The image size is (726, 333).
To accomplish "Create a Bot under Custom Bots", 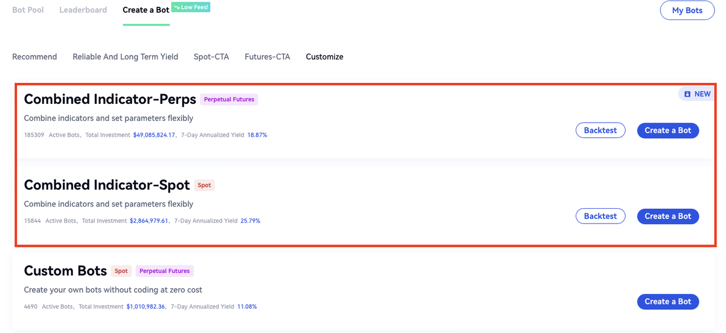I will coord(668,302).
